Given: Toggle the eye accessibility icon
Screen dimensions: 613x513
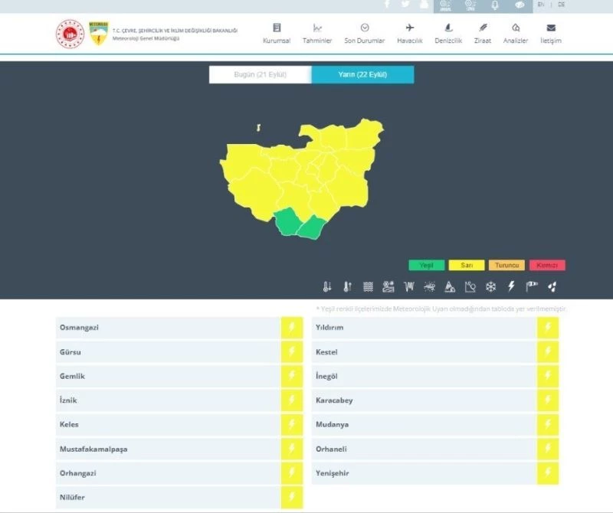Looking at the screenshot, I should pyautogui.click(x=520, y=5).
